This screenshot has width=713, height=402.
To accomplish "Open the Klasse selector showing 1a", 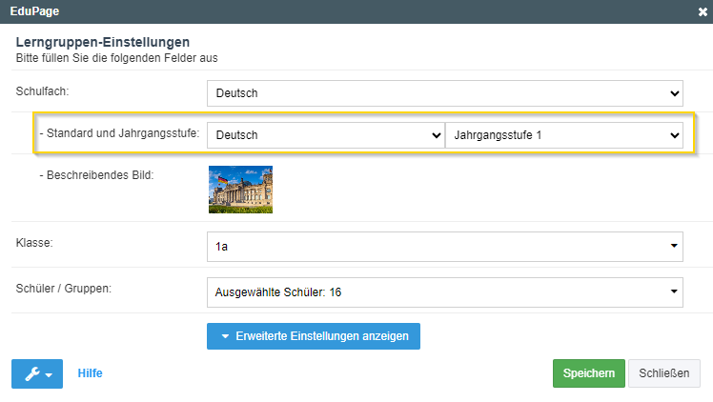I will [x=445, y=246].
